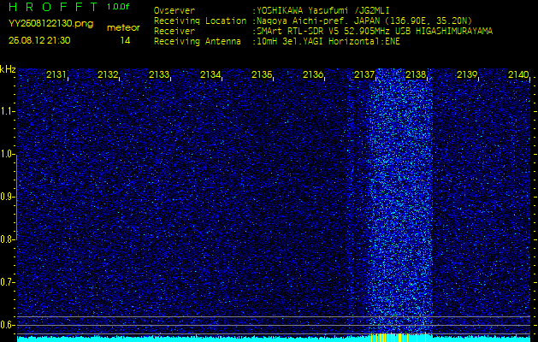Click the 0.6 kHz frequency axis label
This screenshot has width=538, height=342.
tap(7, 325)
